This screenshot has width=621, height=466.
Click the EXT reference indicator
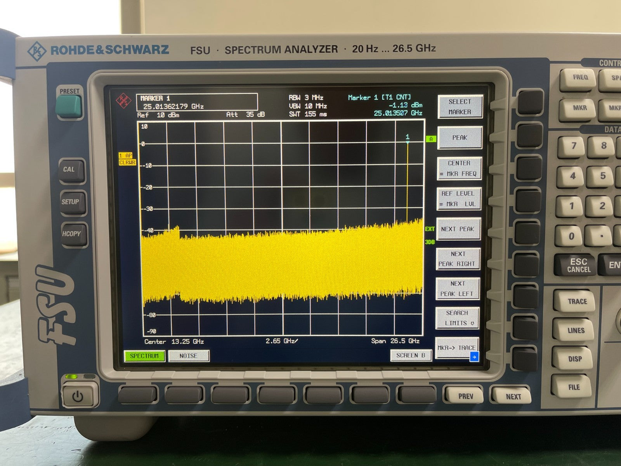(x=430, y=229)
